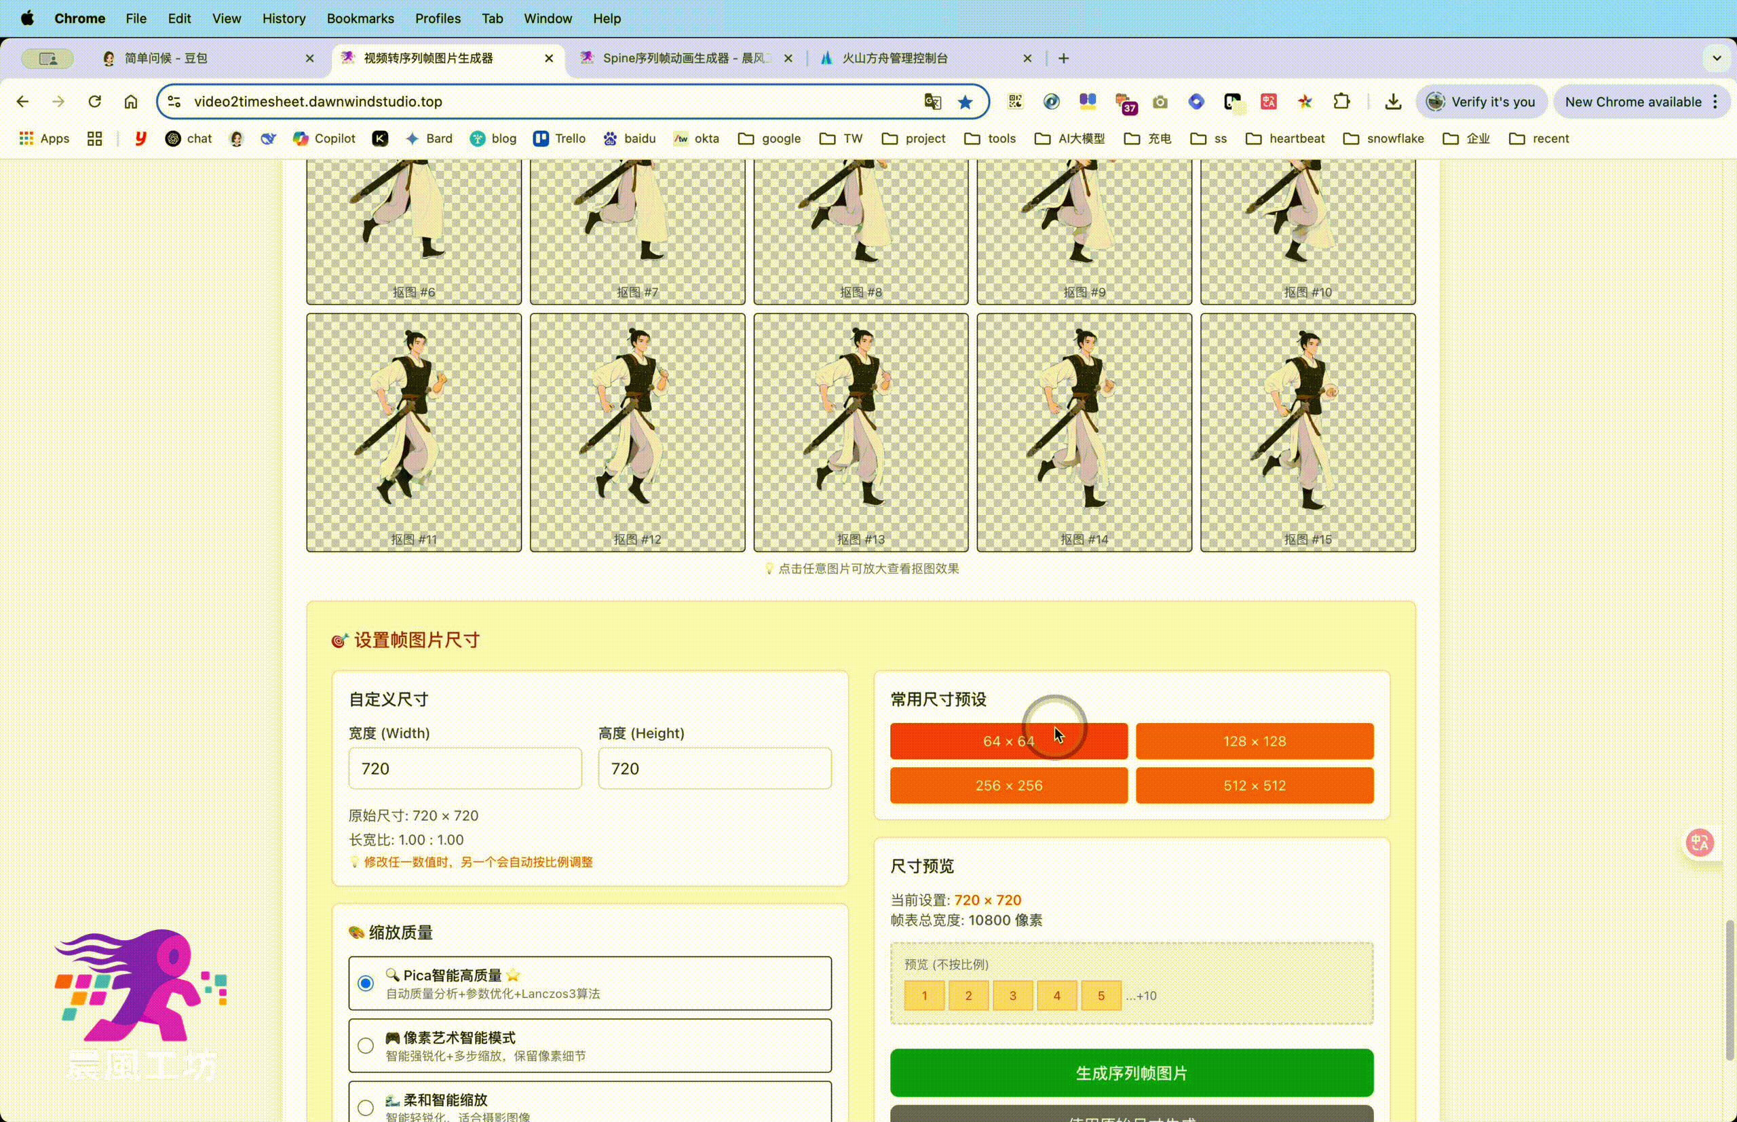
Task: Open a new tab with plus button
Action: 1064,58
